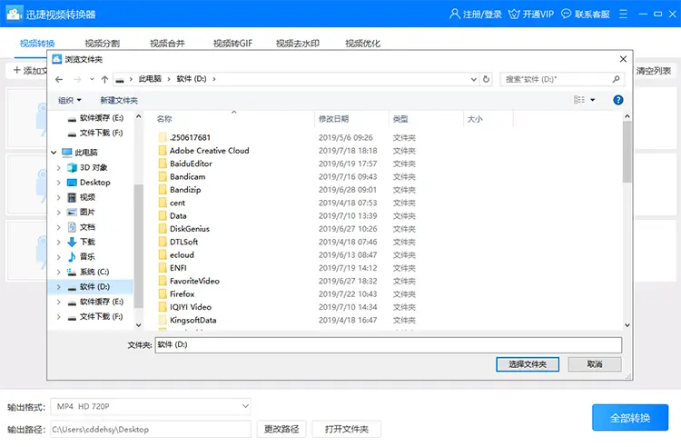Click the DiskGenius folder icon

[x=163, y=229]
